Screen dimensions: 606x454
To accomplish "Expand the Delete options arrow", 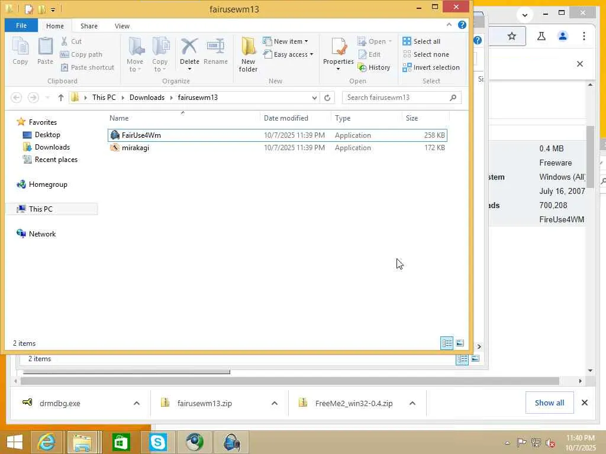I will point(189,69).
